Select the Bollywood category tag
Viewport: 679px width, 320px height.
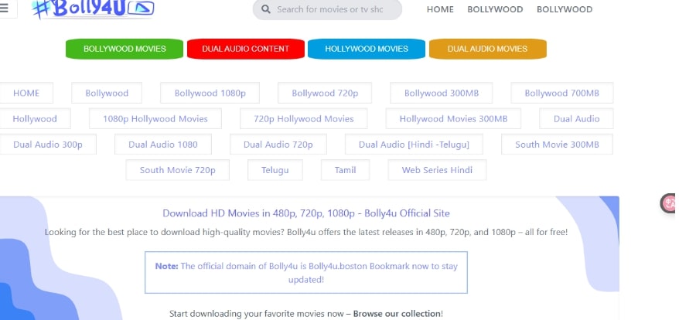(x=107, y=93)
